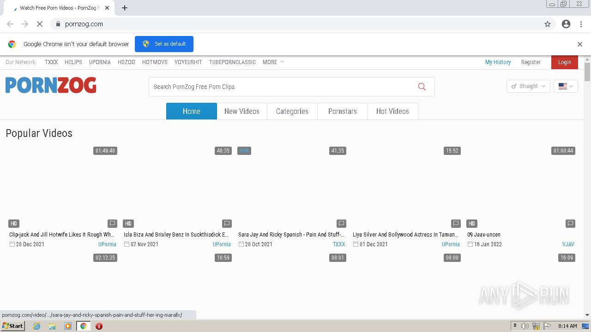Click TXXX source under 20 Oct 2021 video
591x332 pixels.
[x=339, y=244]
